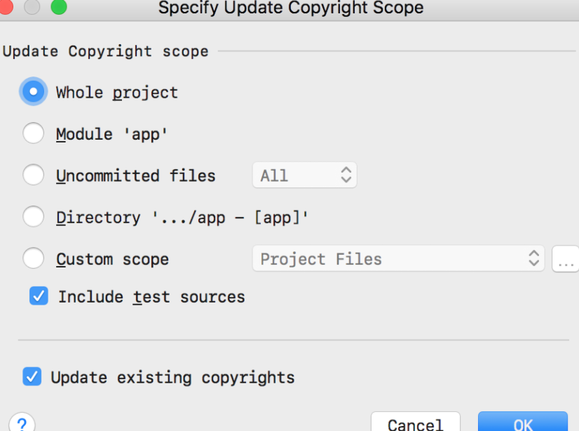
Task: Click the red close window button
Action: 5,6
